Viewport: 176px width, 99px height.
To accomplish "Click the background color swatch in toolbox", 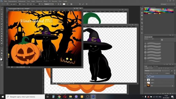I will 2,60.
